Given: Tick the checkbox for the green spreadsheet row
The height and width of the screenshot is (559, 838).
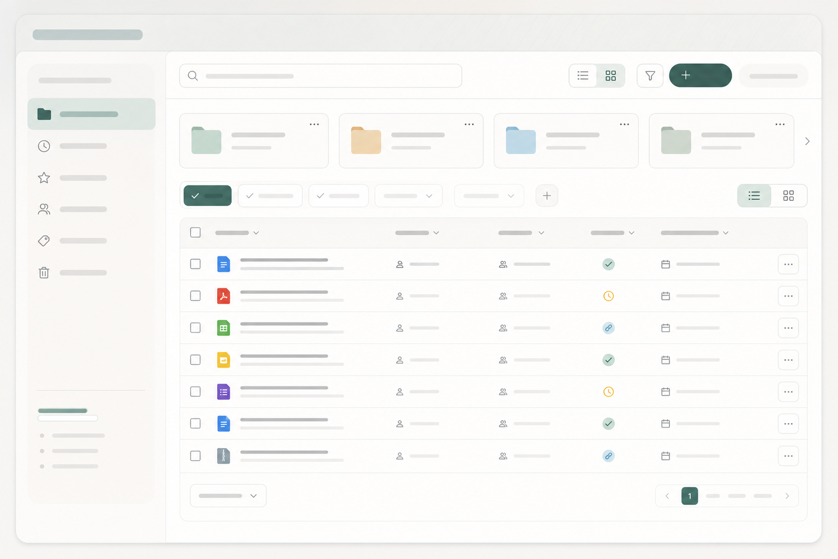Looking at the screenshot, I should click(195, 328).
